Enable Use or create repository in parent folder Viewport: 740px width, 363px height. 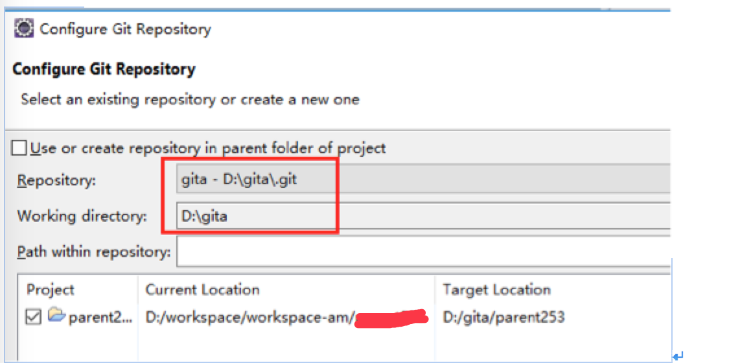pos(19,148)
